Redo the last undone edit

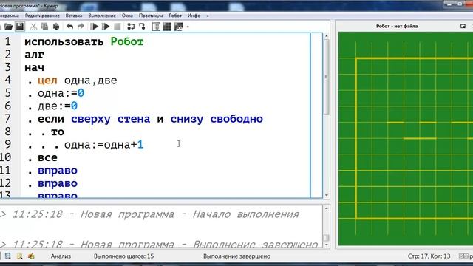click(x=81, y=27)
